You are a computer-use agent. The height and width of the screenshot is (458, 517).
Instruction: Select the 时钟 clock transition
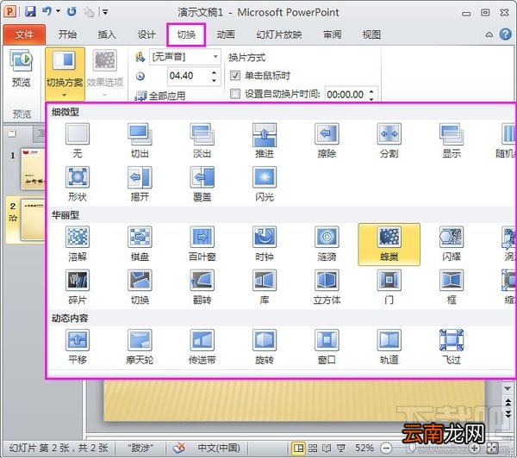pyautogui.click(x=265, y=244)
